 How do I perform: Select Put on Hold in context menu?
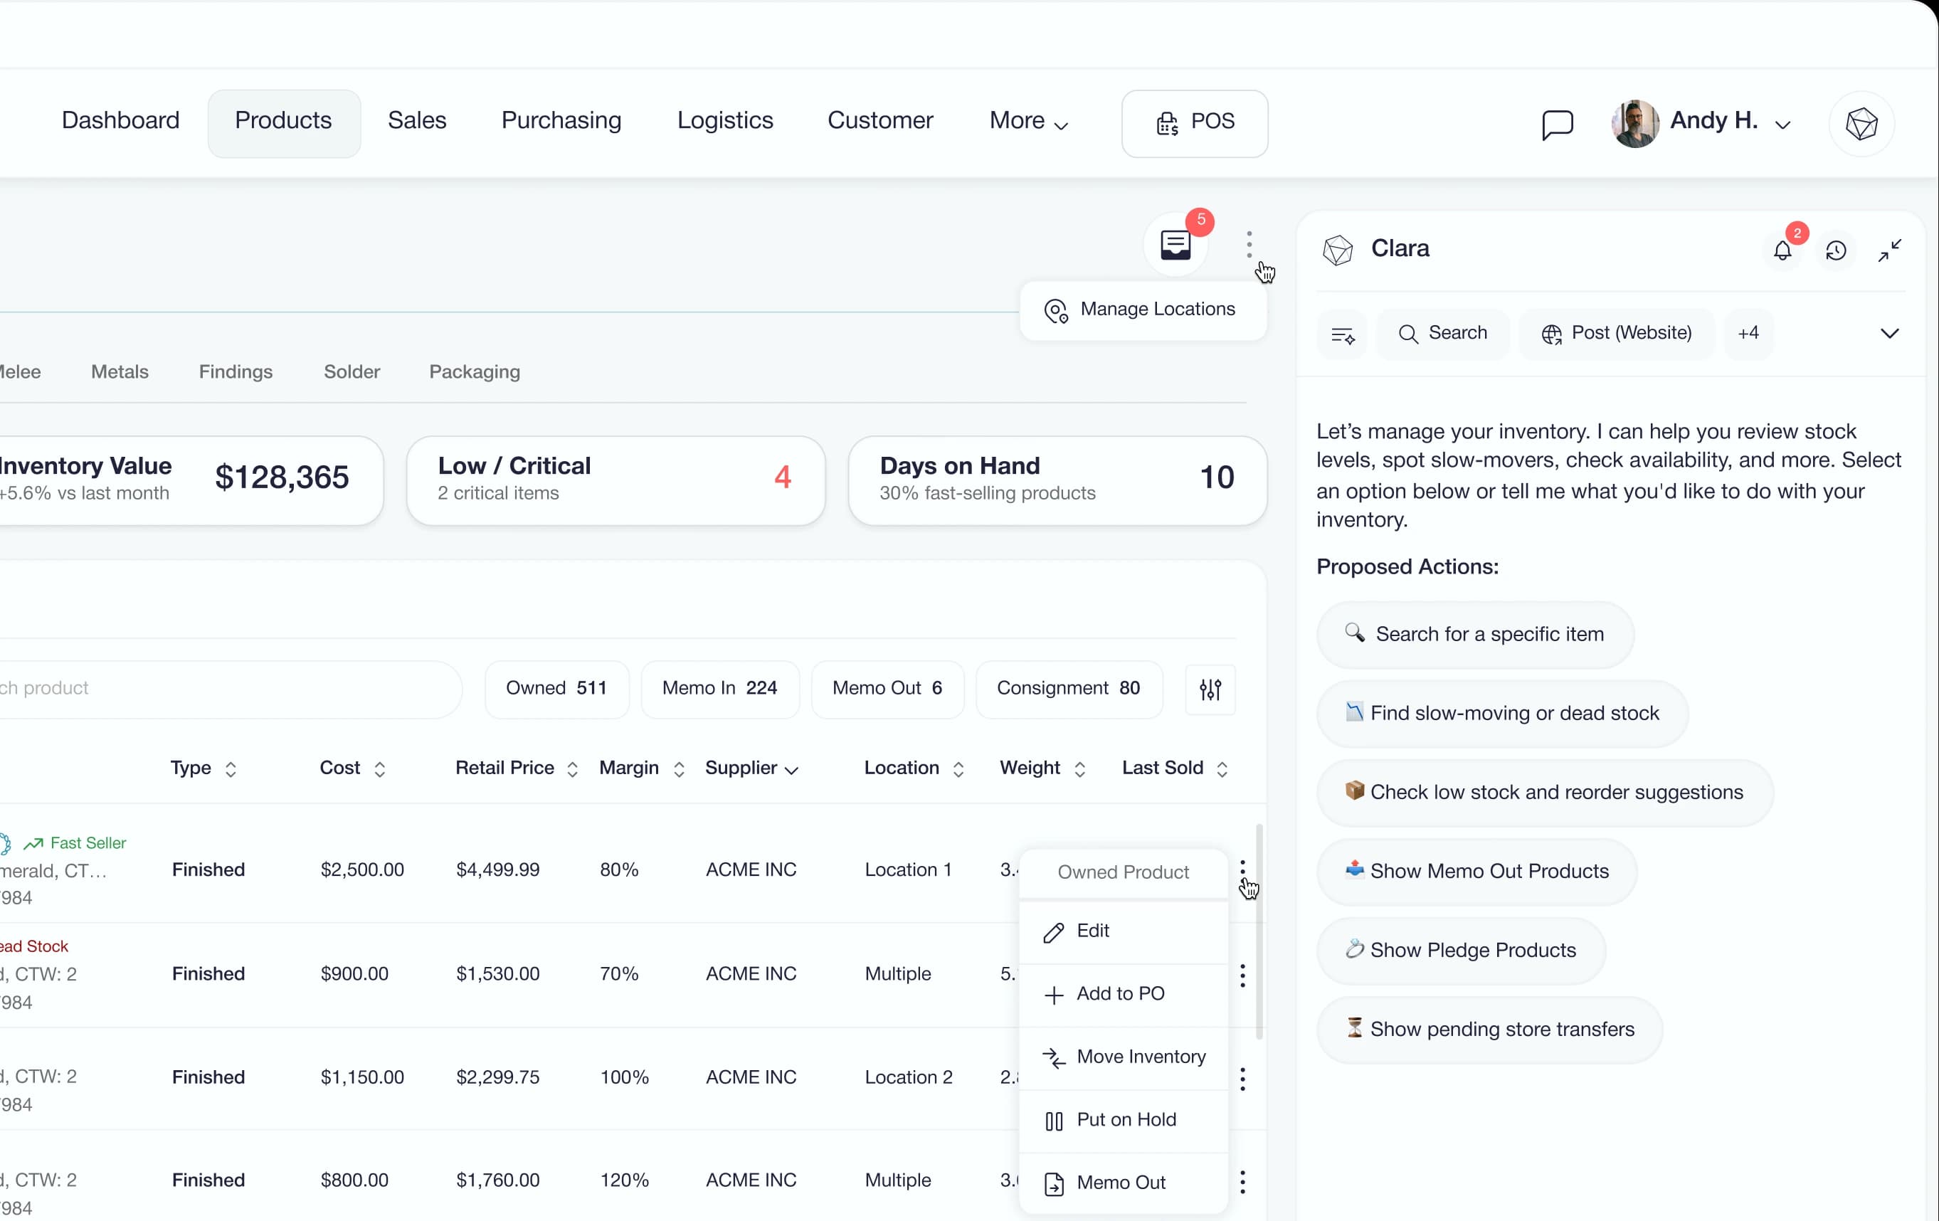pos(1124,1121)
